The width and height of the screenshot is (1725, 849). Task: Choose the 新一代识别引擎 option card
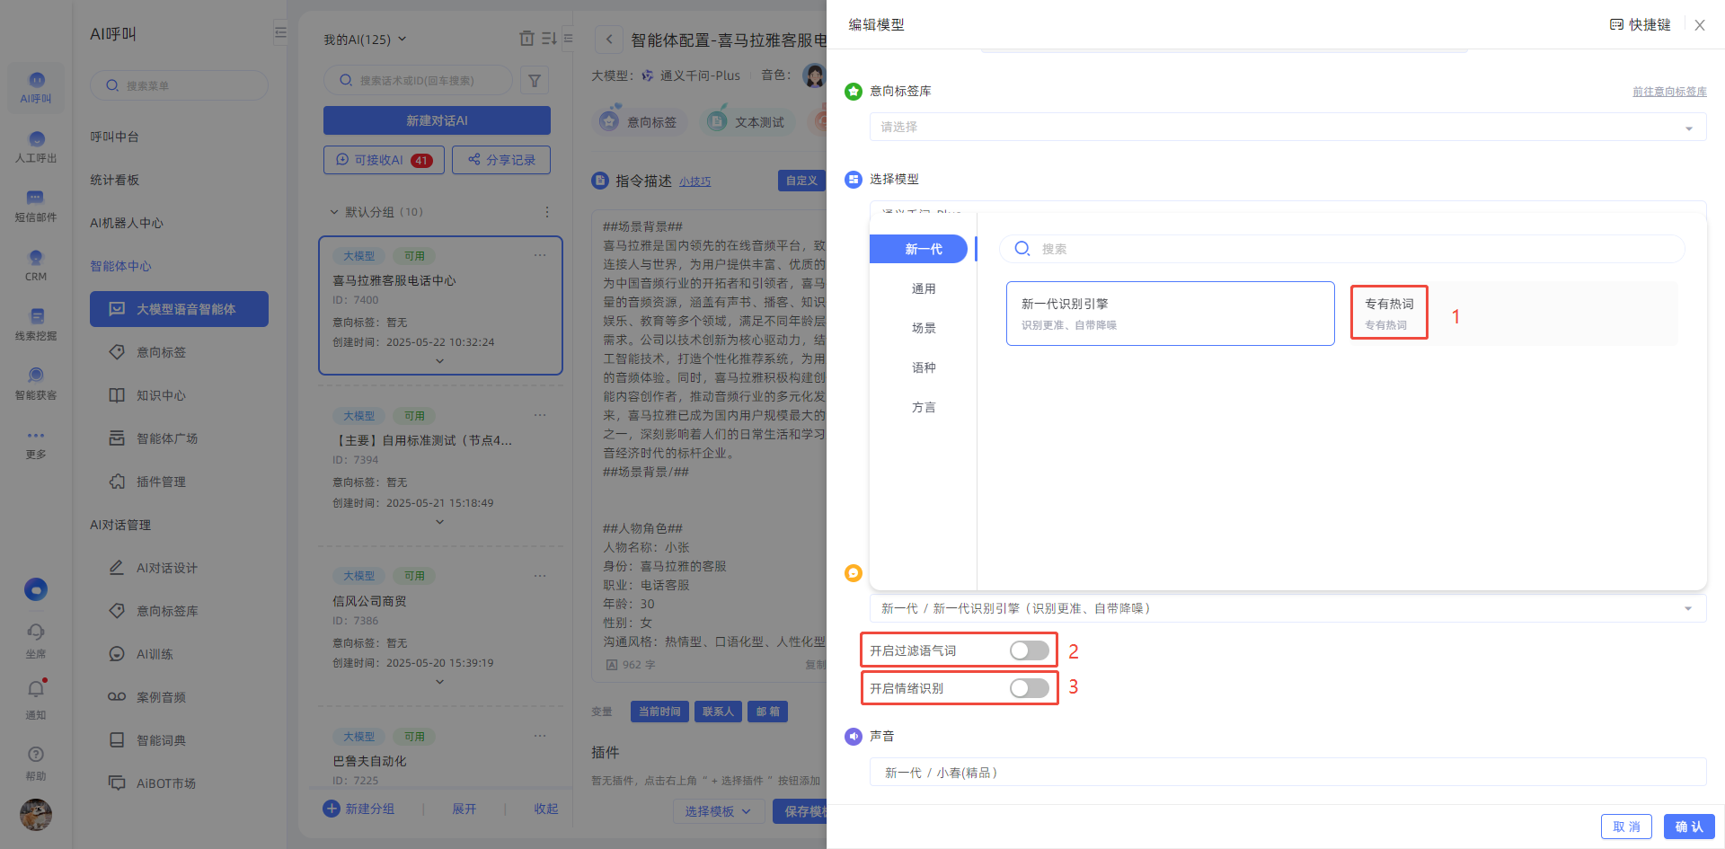[1170, 314]
